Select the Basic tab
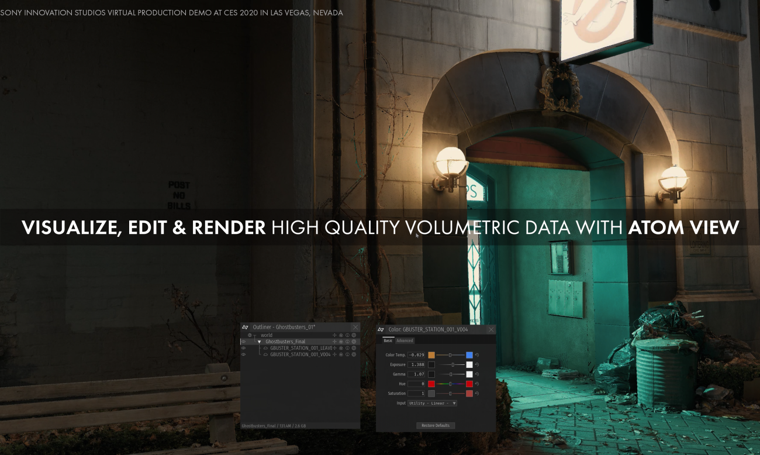Image resolution: width=760 pixels, height=455 pixels. tap(388, 340)
